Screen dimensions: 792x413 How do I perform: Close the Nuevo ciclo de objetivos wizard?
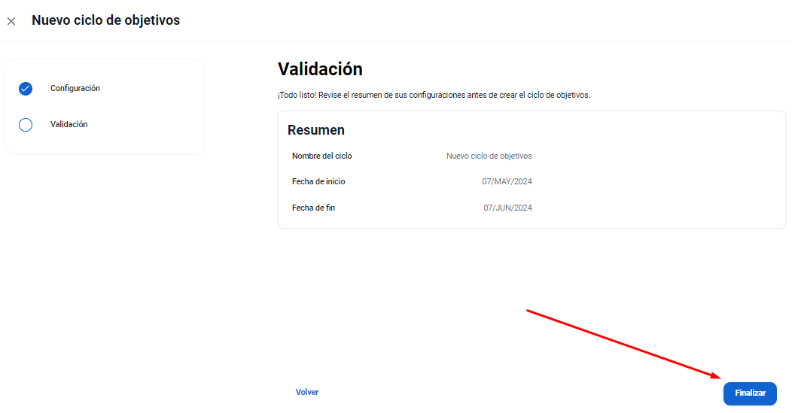click(11, 21)
